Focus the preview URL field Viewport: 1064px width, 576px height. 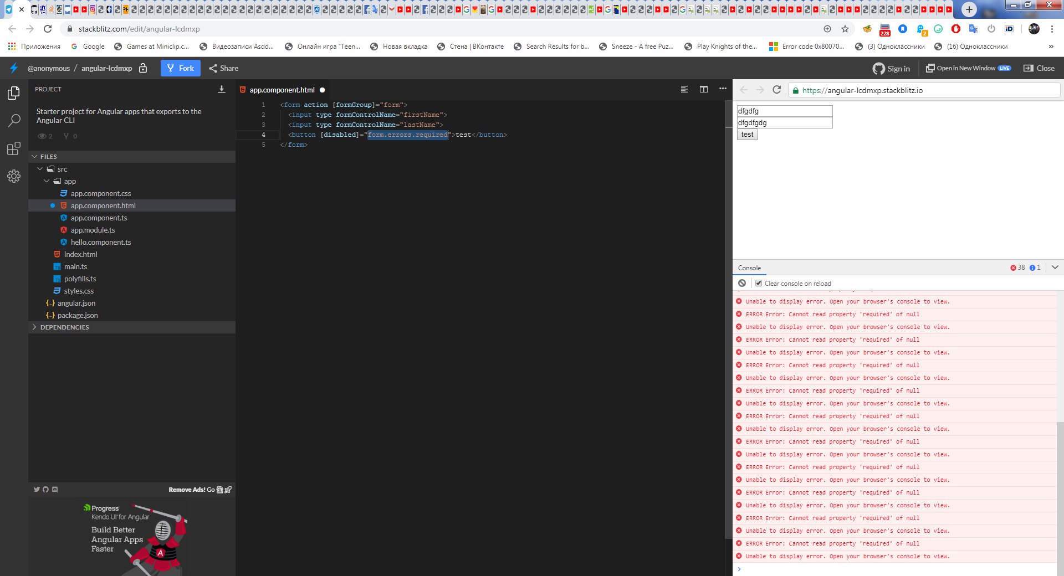[x=924, y=90]
